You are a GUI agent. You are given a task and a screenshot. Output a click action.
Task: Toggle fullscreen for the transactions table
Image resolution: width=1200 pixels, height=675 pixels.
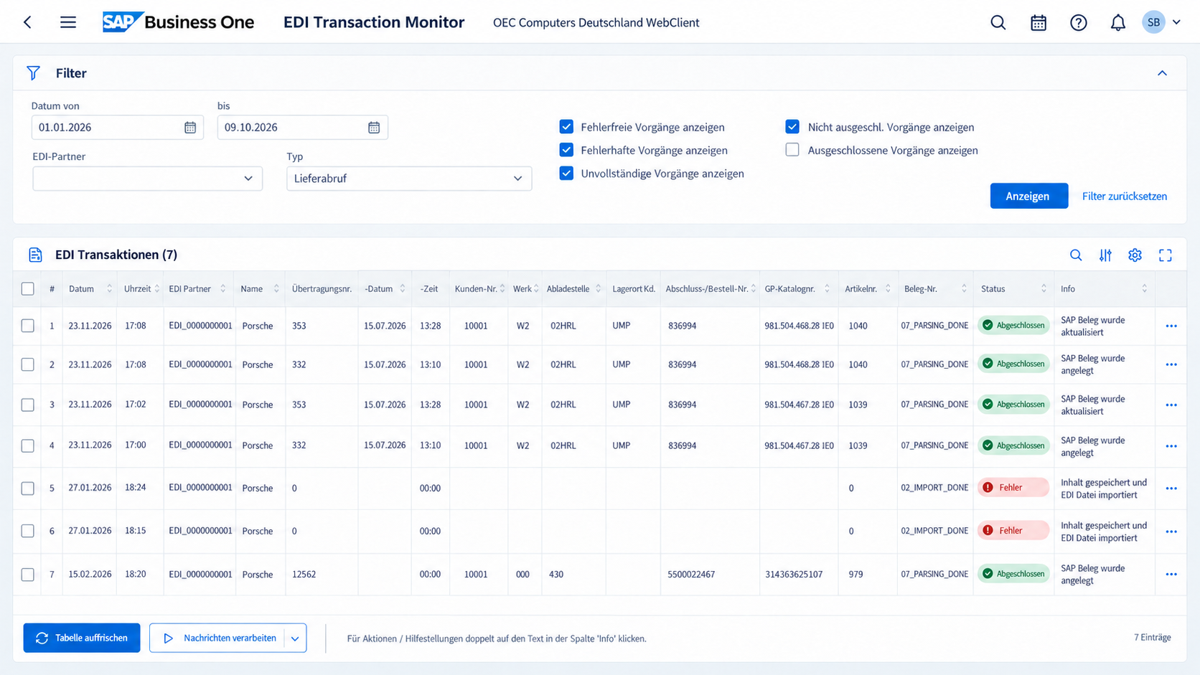tap(1166, 255)
